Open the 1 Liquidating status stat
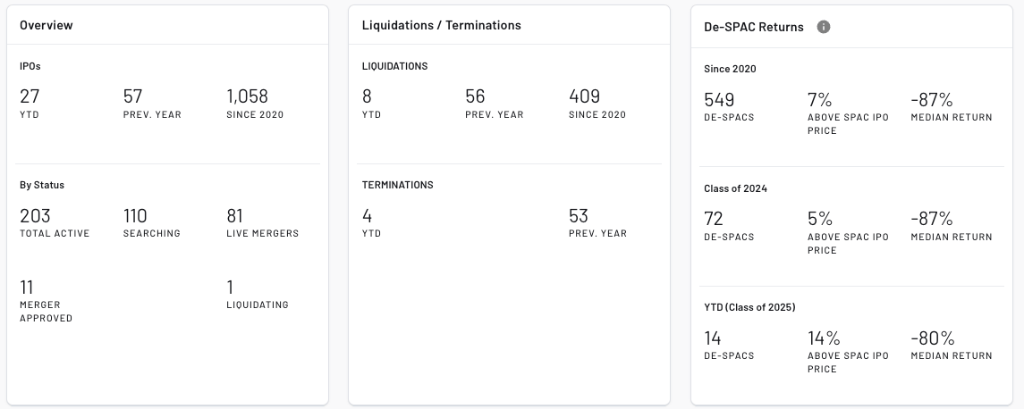 point(230,288)
